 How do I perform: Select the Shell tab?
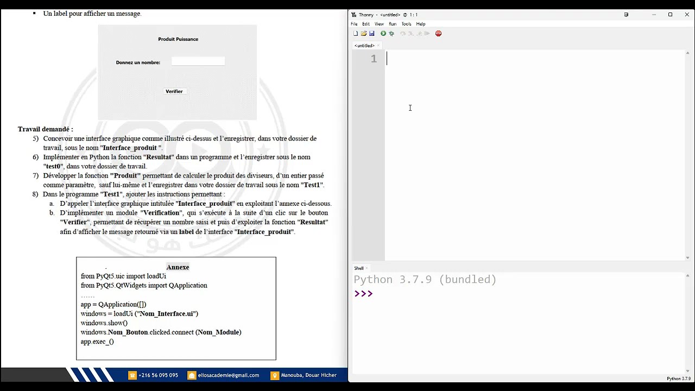point(359,268)
